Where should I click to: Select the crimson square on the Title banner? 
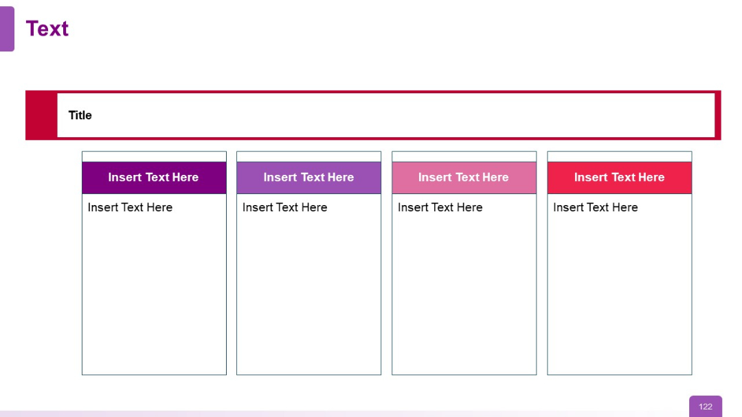(x=41, y=115)
